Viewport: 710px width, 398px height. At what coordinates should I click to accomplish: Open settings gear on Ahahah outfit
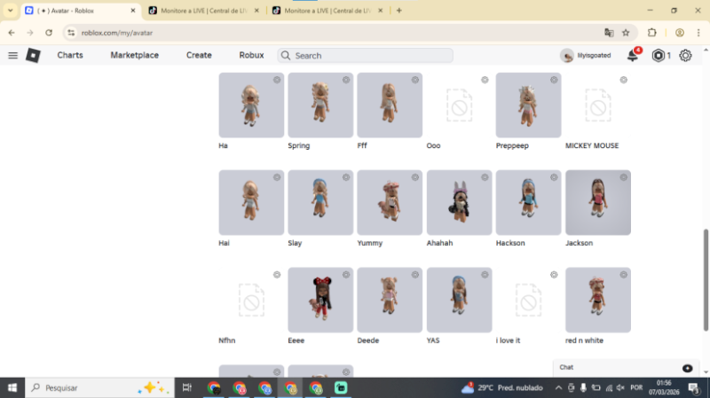pyautogui.click(x=485, y=177)
